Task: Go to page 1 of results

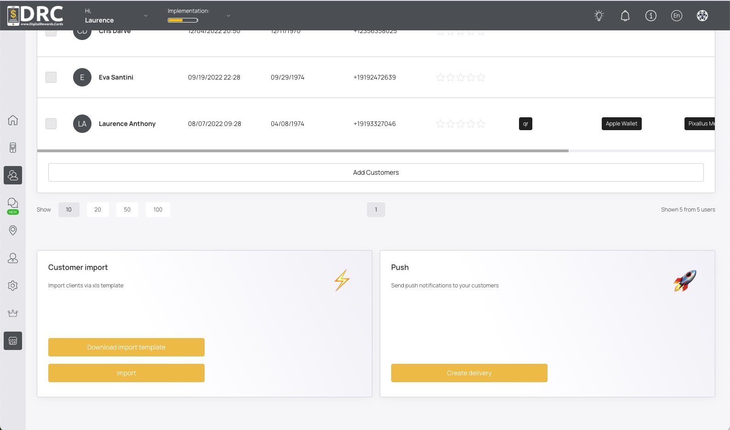Action: (376, 210)
